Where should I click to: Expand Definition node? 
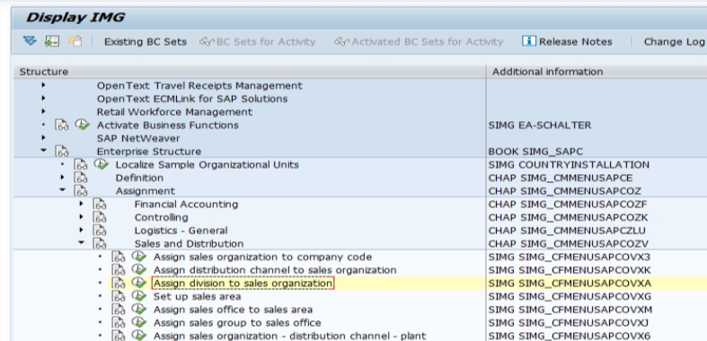coord(62,178)
